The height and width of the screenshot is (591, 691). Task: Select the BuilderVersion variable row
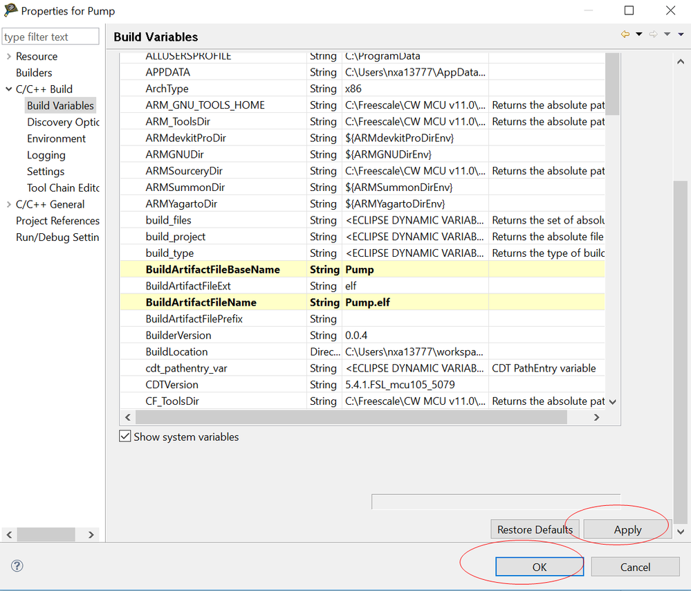(362, 335)
